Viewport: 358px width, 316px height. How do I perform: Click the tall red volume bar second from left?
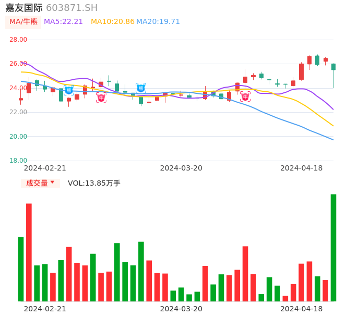[29, 252]
